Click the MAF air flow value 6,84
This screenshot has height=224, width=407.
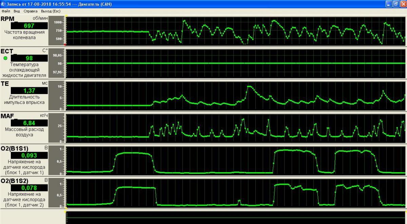29,123
